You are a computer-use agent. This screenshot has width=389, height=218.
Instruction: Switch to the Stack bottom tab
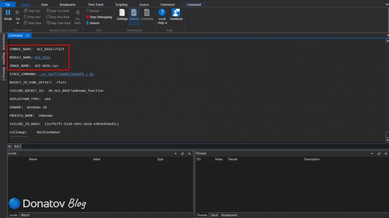click(214, 215)
